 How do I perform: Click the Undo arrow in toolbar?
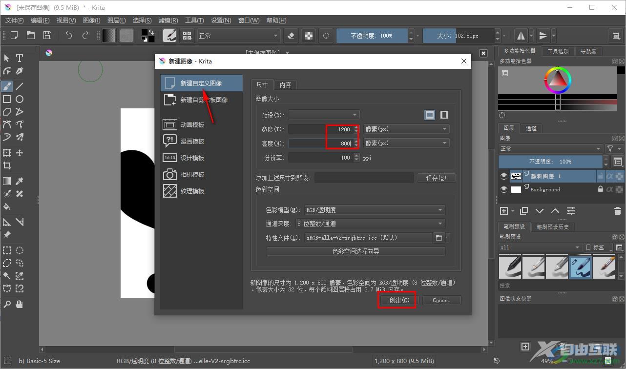click(69, 35)
